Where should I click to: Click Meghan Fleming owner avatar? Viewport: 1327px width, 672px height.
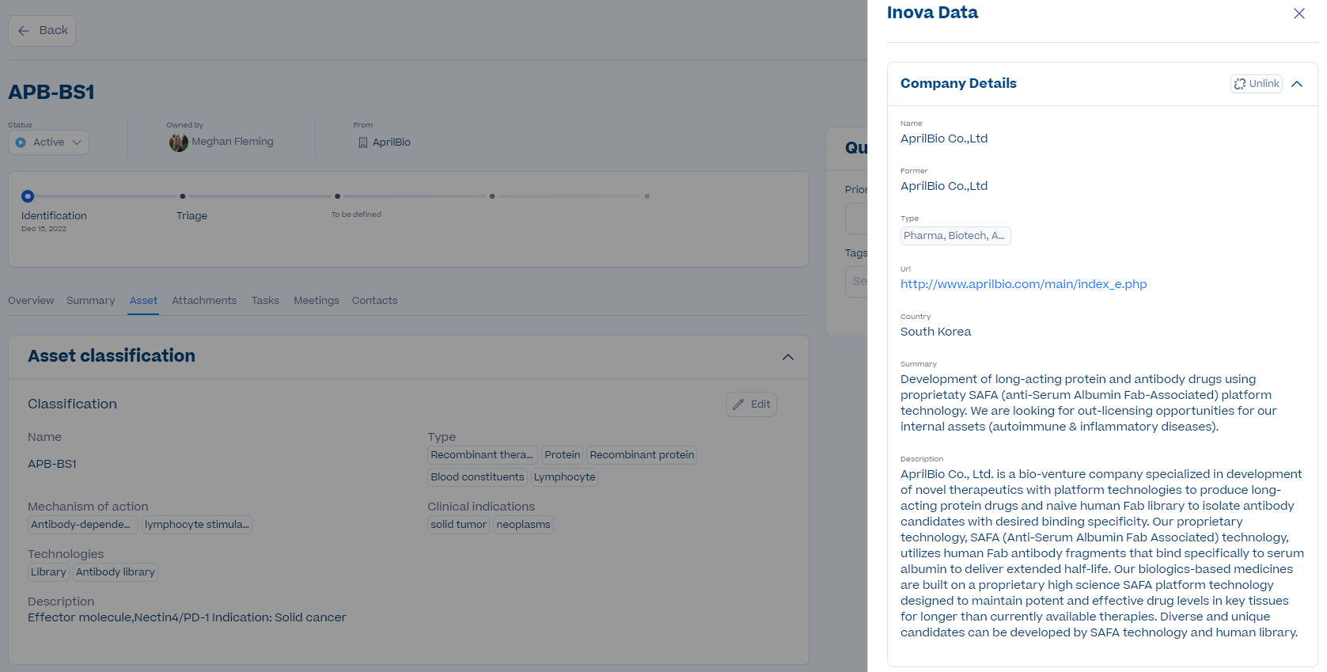[x=178, y=142]
